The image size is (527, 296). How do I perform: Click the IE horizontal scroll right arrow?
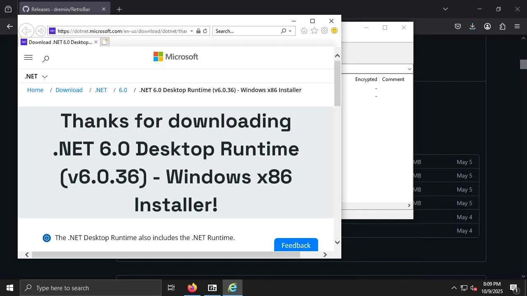point(325,254)
